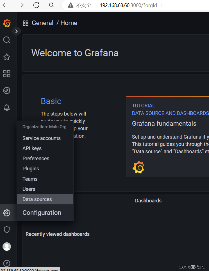209x271 pixels.
Task: Open the Starred dashboards star icon
Action: 7,57
